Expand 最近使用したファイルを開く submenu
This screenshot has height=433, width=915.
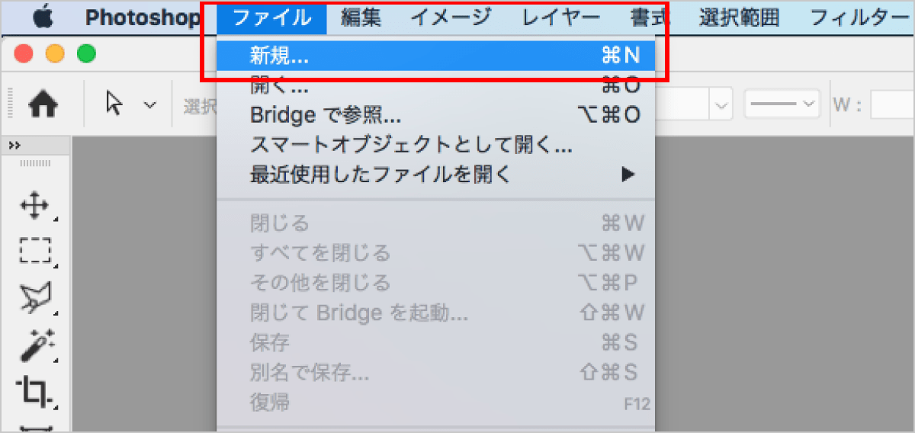coord(628,175)
